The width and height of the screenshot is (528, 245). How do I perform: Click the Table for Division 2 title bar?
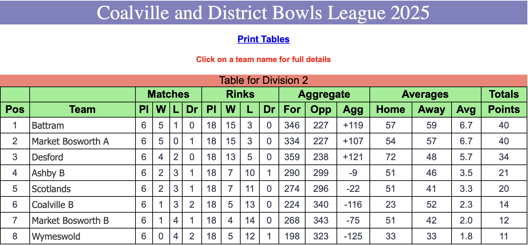click(264, 80)
